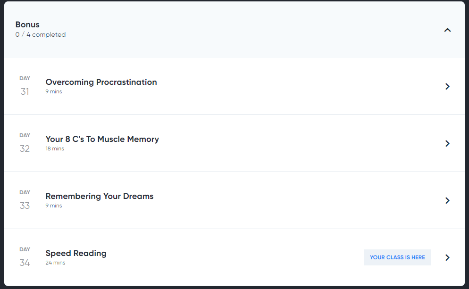Click the Day 32 number label
Image resolution: width=469 pixels, height=289 pixels.
click(x=25, y=149)
